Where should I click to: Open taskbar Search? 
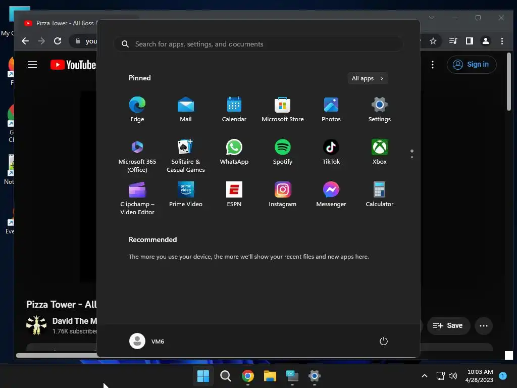(x=226, y=375)
